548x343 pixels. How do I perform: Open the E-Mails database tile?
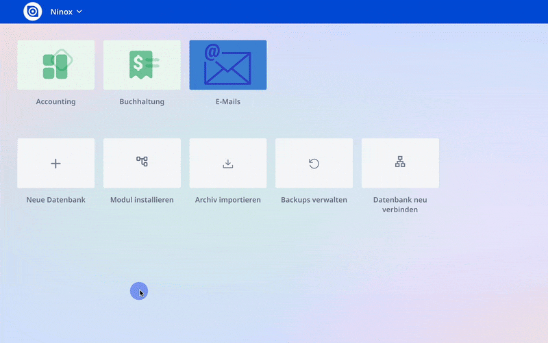[x=228, y=65]
